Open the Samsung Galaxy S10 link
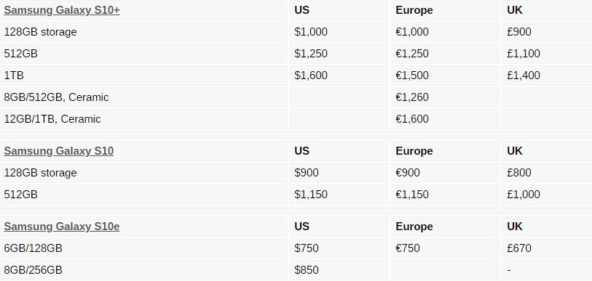Viewport: 592px width, 281px height. click(x=58, y=151)
